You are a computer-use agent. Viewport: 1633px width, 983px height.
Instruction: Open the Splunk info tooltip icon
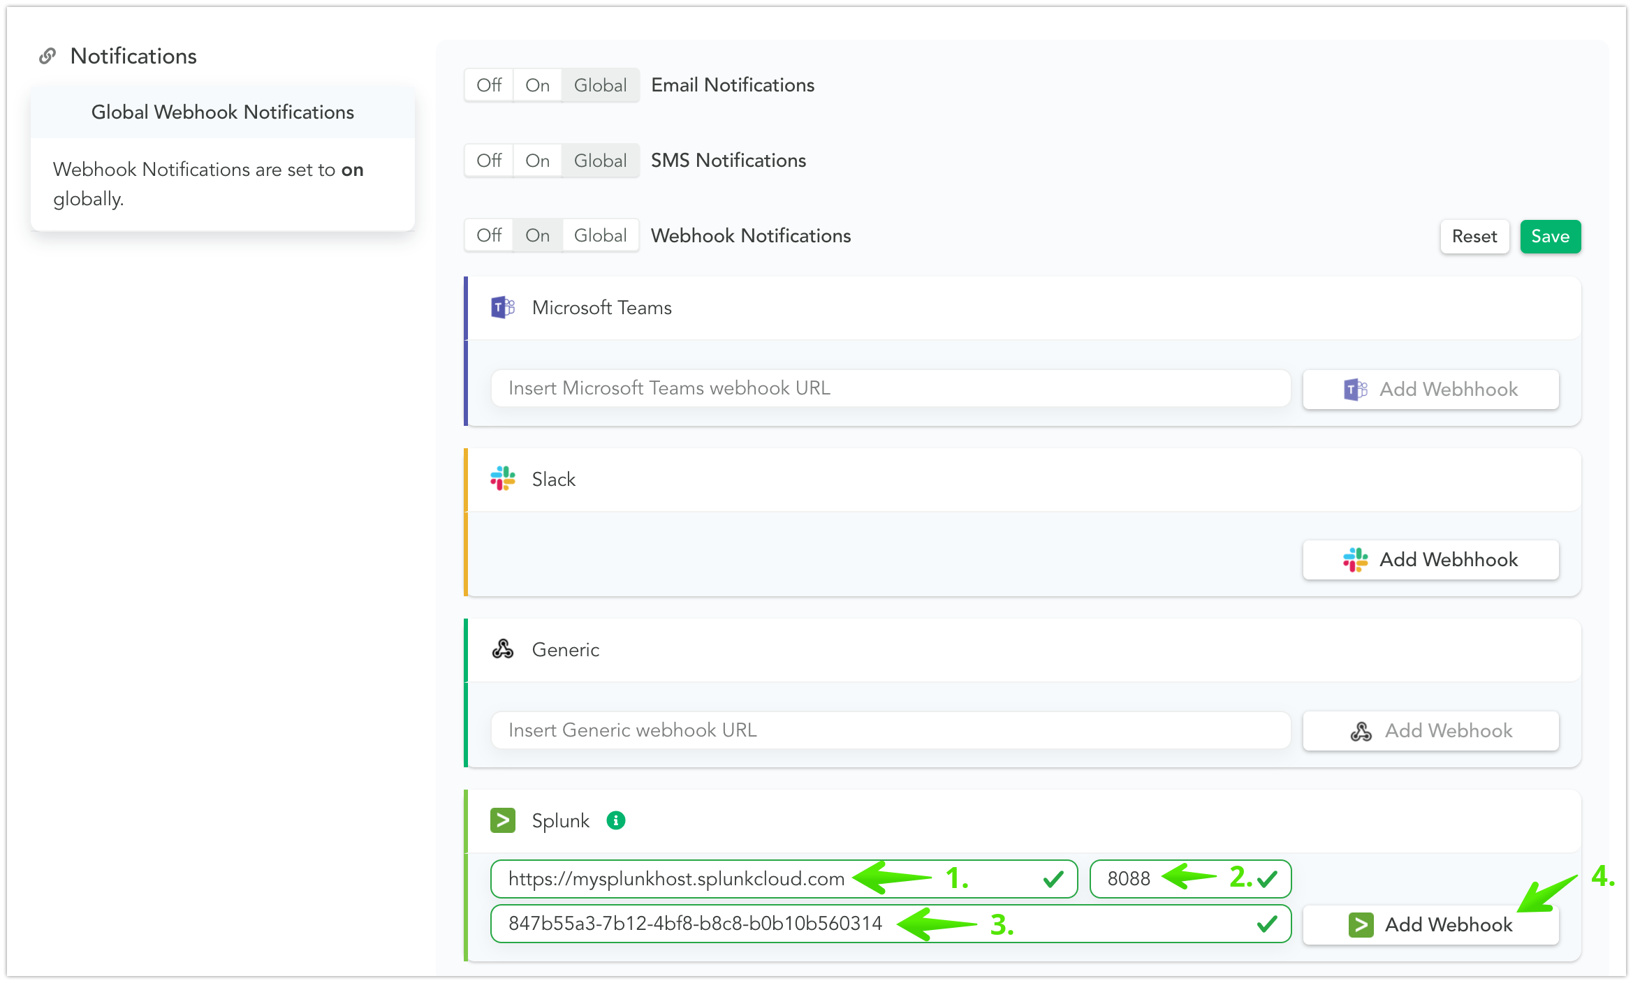pyautogui.click(x=615, y=820)
